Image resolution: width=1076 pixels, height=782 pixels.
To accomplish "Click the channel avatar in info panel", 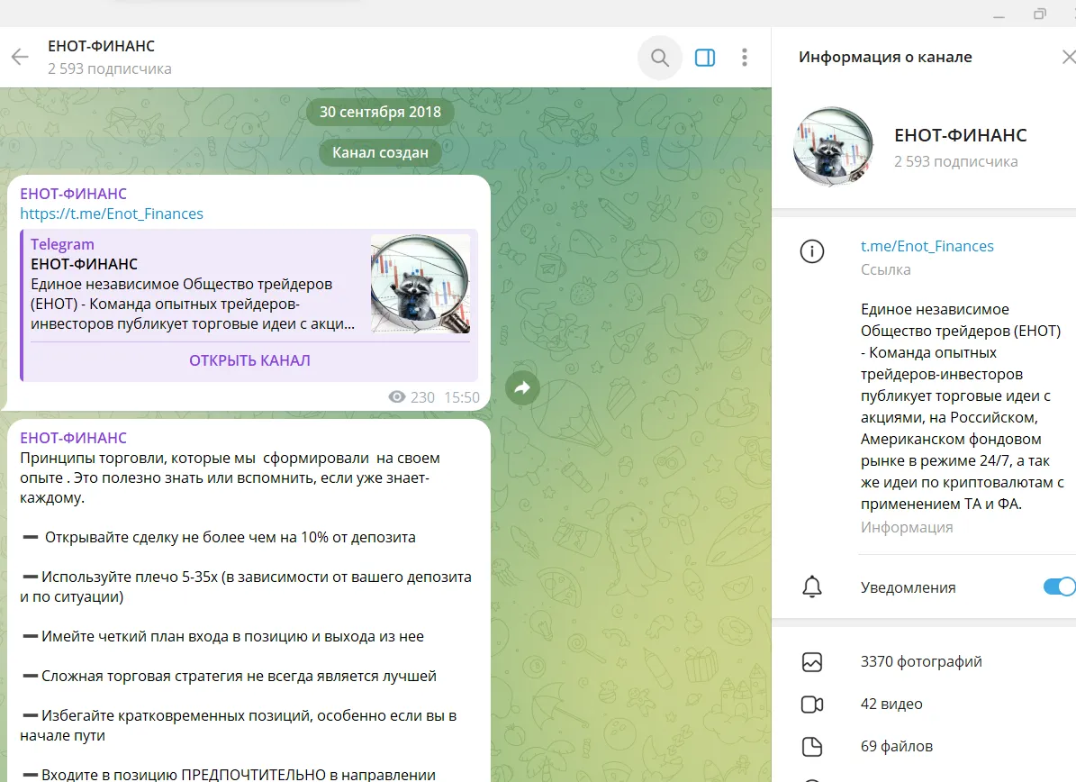I will tap(833, 146).
